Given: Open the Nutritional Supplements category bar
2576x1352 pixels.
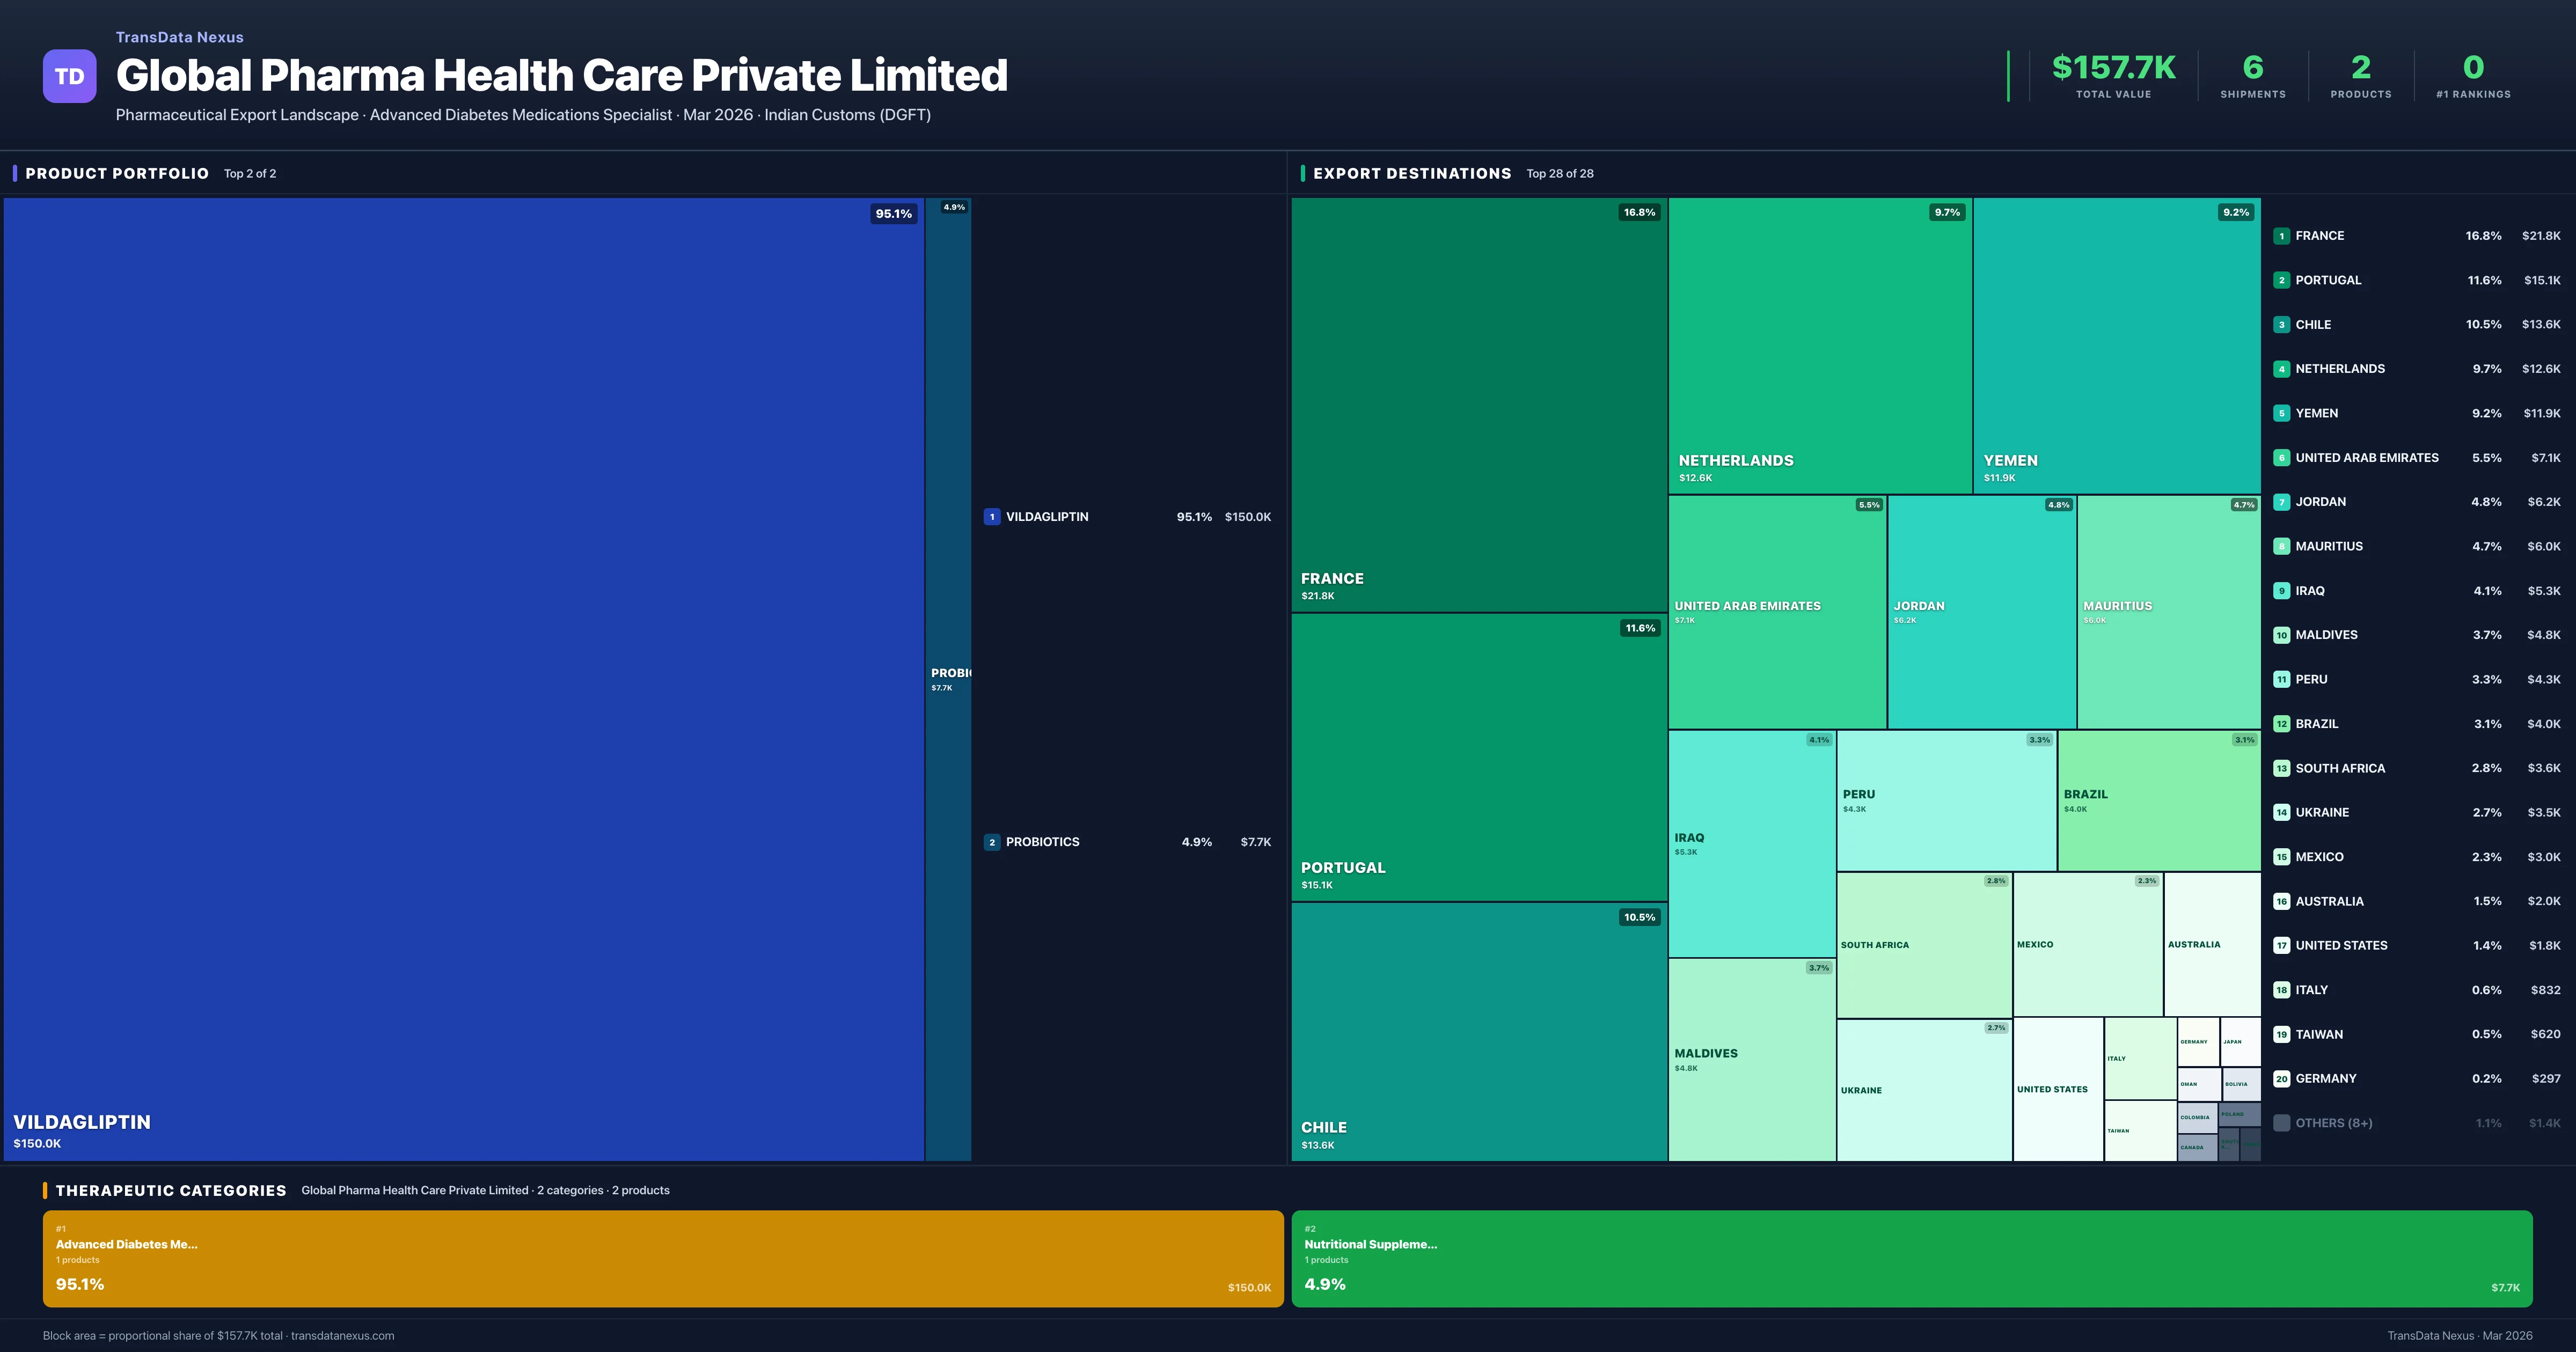Looking at the screenshot, I should tap(1911, 1258).
